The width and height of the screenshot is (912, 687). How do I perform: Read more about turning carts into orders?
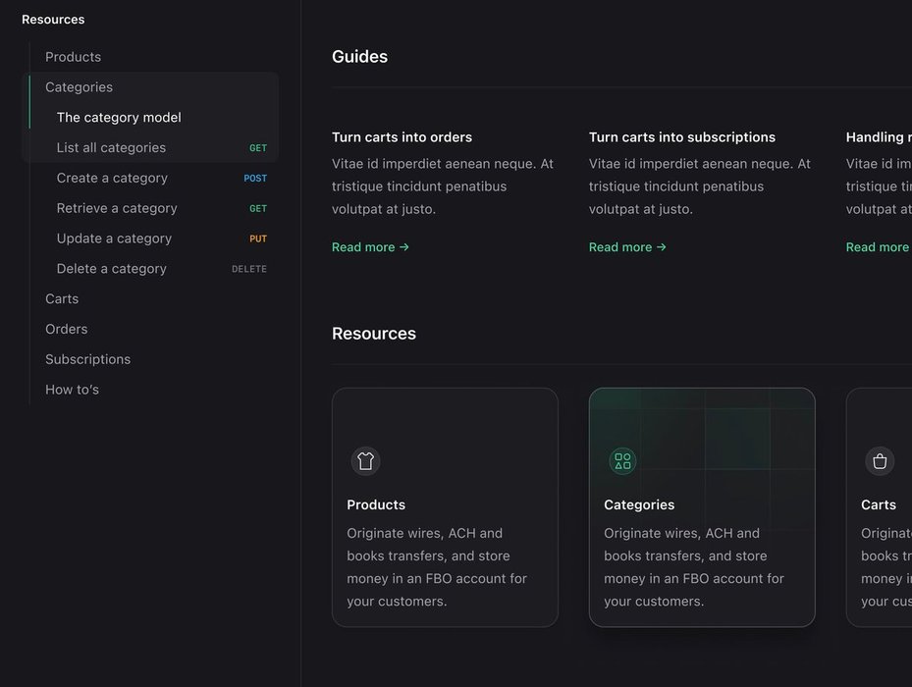(370, 247)
